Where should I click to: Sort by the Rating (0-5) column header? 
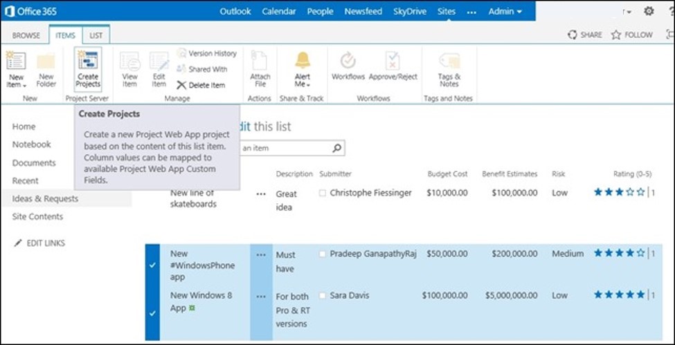coord(632,174)
